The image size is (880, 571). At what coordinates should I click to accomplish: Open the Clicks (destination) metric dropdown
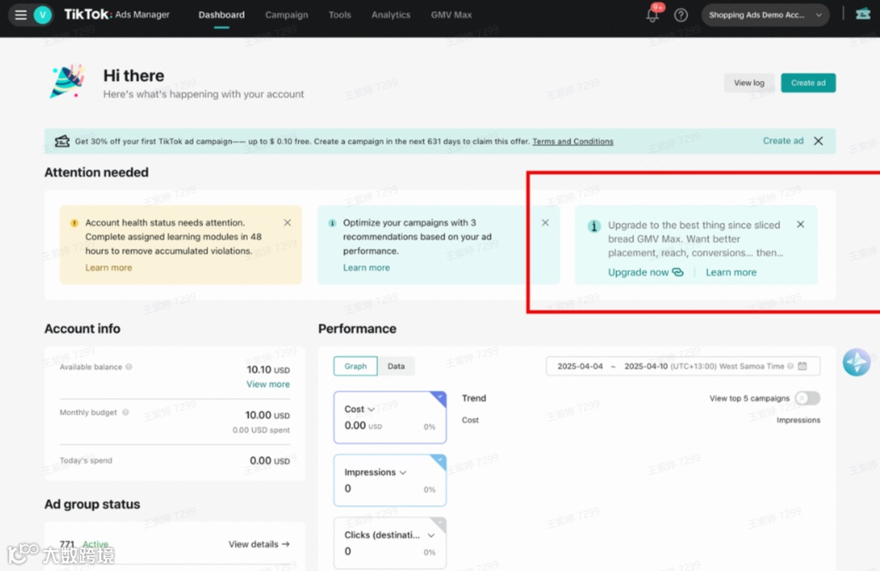[431, 535]
